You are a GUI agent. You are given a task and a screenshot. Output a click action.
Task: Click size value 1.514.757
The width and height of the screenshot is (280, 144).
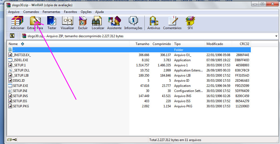pos(142,65)
